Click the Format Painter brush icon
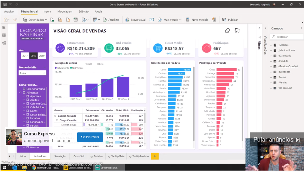 [15, 20]
